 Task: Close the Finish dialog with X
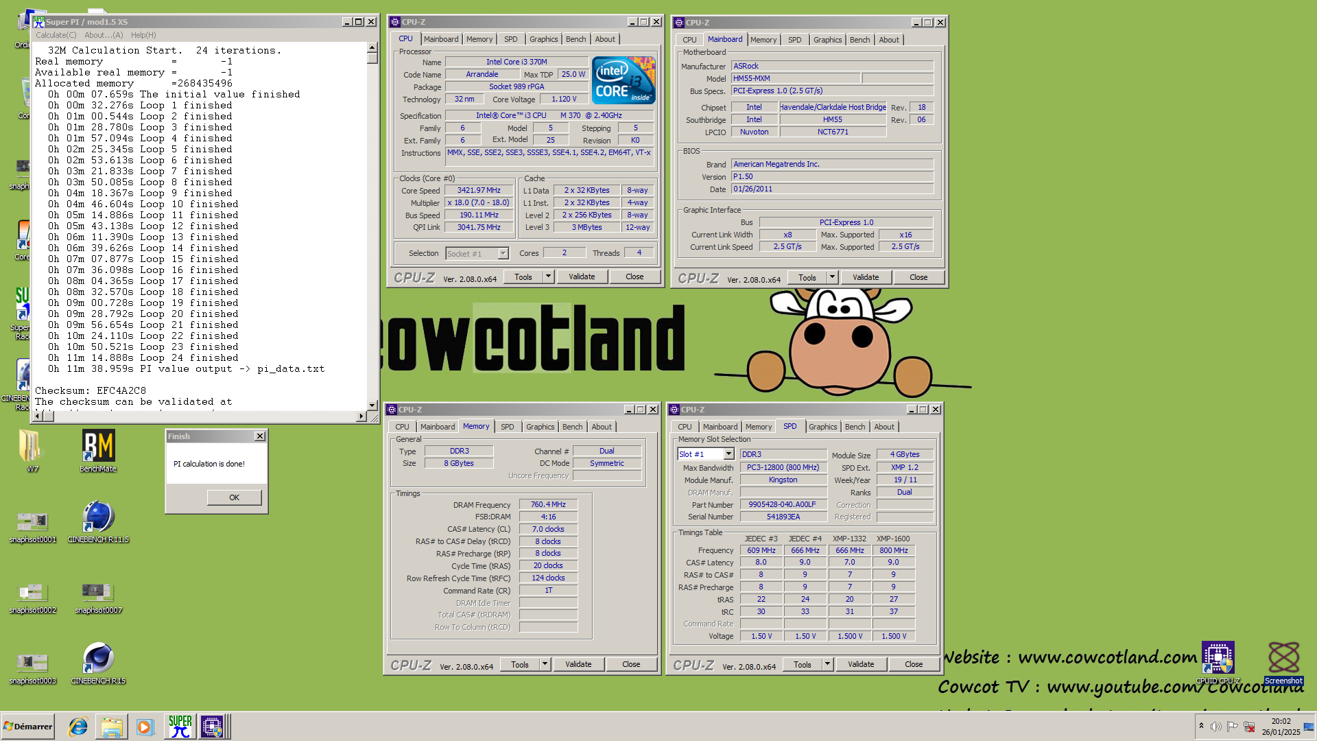[260, 436]
